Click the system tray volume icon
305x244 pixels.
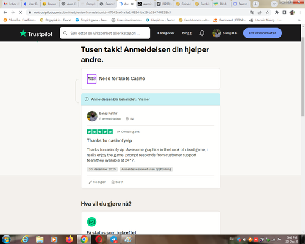[245, 240]
